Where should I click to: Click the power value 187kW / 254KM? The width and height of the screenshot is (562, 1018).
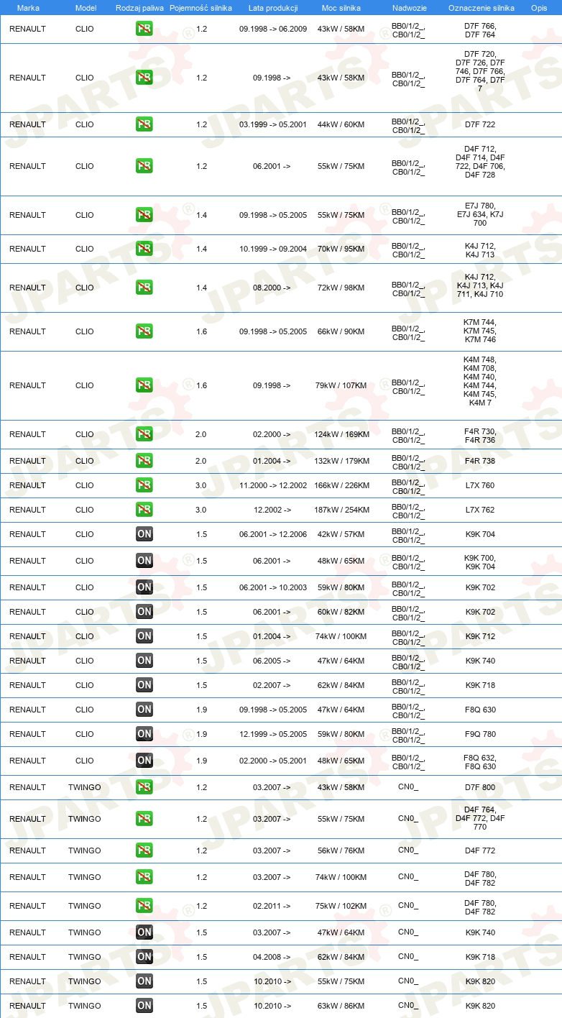[x=341, y=510]
